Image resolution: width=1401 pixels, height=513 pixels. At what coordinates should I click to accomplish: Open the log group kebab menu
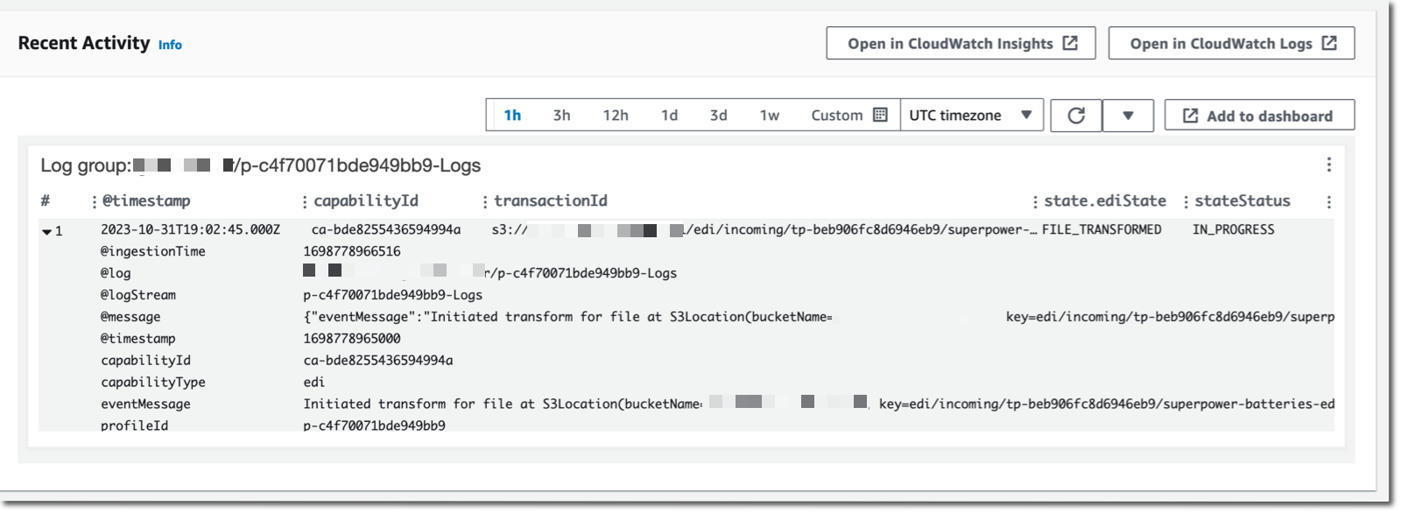pos(1329,163)
